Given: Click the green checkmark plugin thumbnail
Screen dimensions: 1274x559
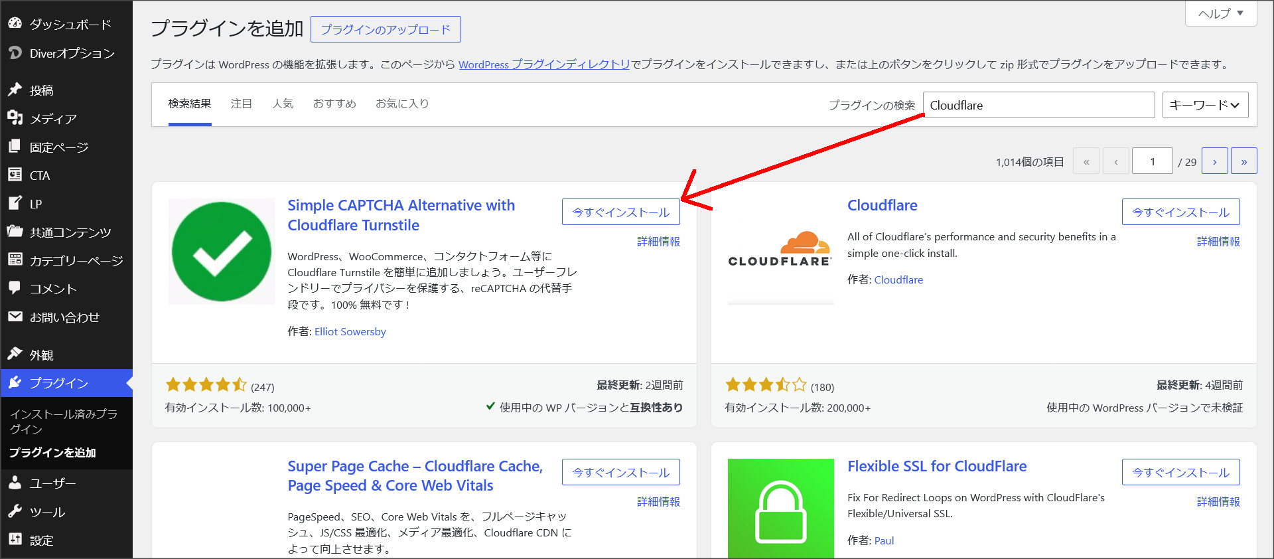Looking at the screenshot, I should [222, 252].
